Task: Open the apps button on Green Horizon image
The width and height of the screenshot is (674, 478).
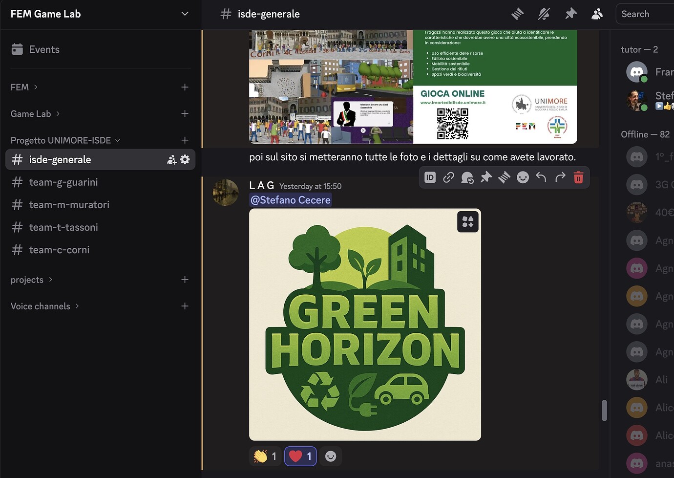Action: (468, 222)
